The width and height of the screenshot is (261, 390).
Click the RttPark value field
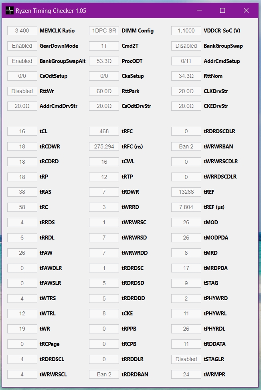[x=104, y=91]
